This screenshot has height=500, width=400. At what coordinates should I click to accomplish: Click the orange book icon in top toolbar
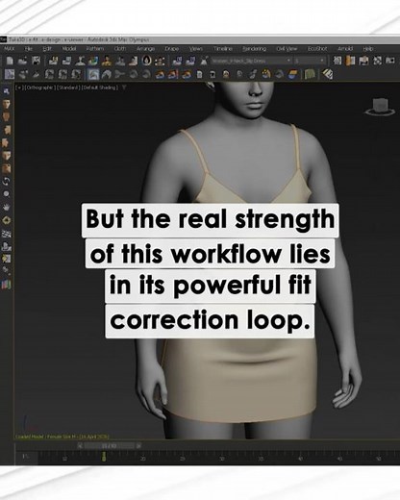tap(351, 61)
